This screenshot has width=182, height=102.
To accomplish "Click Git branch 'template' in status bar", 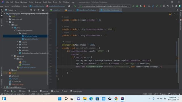I will coord(173,94).
